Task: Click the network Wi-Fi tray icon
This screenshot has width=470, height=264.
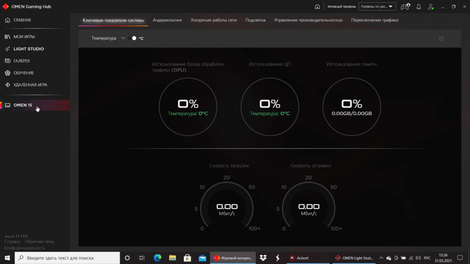Action: tap(411, 258)
